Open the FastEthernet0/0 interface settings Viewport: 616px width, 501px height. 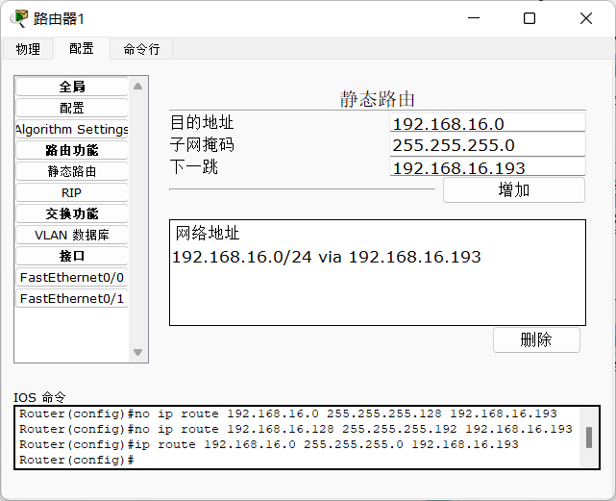[72, 278]
